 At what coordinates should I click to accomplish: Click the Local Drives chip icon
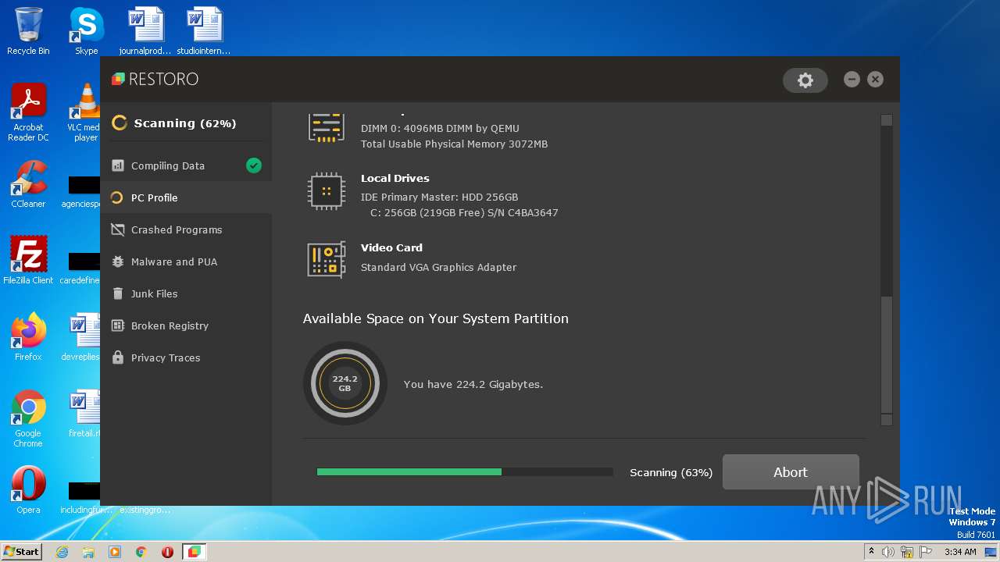tap(327, 191)
